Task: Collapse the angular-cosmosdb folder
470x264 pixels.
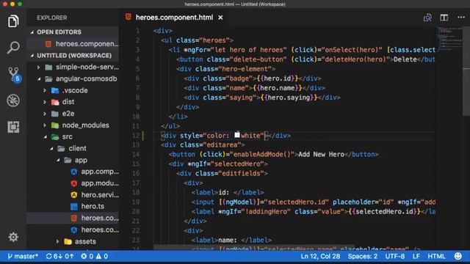Action: [x=73, y=78]
